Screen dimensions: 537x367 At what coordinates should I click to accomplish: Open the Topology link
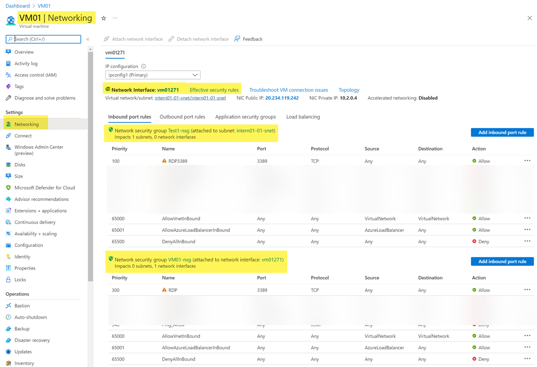(348, 90)
